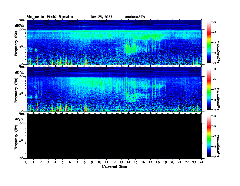240x186 pixels.
Task: Click hour "8" on the time axis
Action: 85,162
